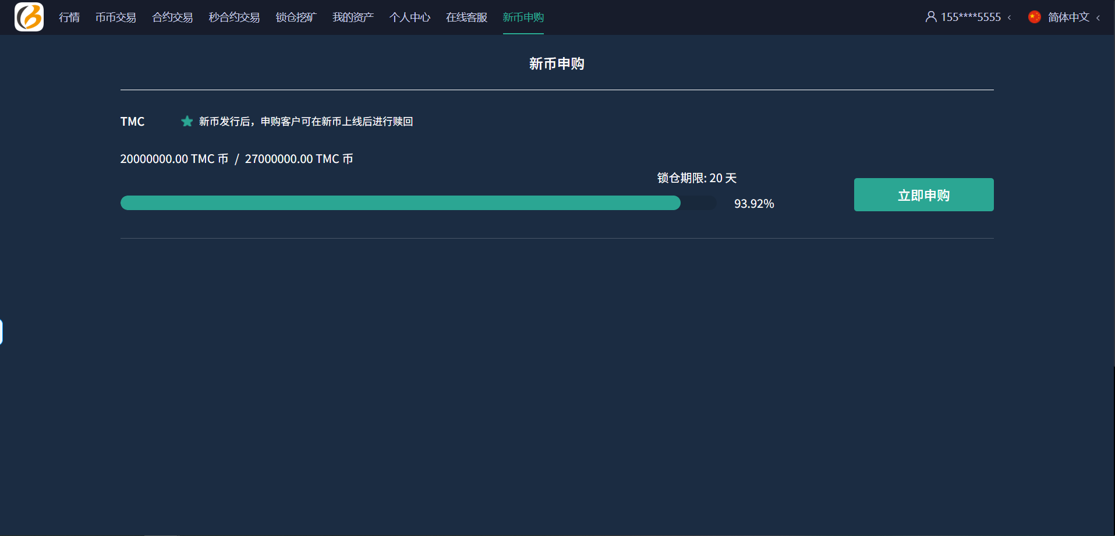Expand the language dropdown chevron
Image resolution: width=1115 pixels, height=536 pixels.
(1099, 17)
